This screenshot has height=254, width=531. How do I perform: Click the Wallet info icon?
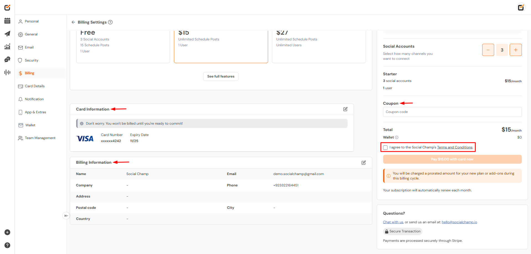(x=397, y=137)
